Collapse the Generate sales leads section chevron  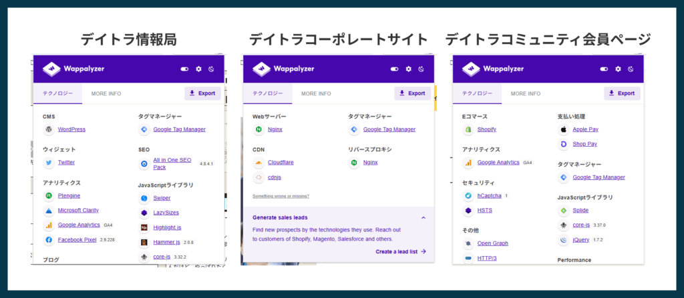(423, 217)
